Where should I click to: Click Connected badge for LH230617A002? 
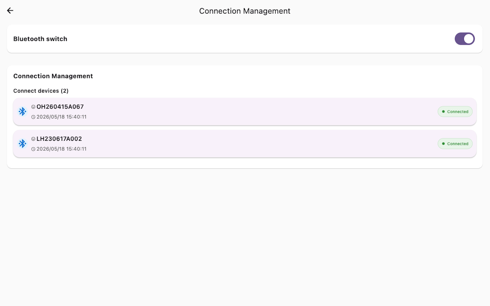pos(455,144)
